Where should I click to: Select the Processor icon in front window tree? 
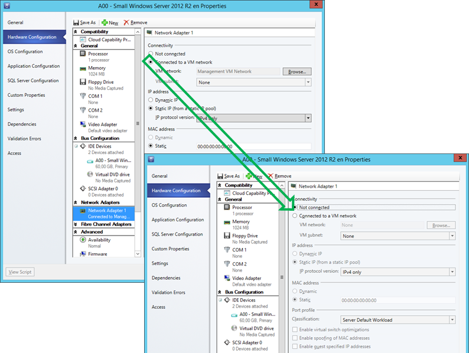tap(227, 207)
